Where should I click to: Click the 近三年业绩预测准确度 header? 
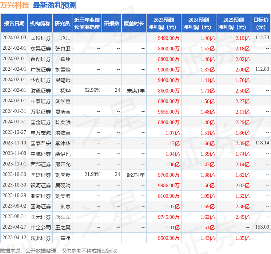87,24
